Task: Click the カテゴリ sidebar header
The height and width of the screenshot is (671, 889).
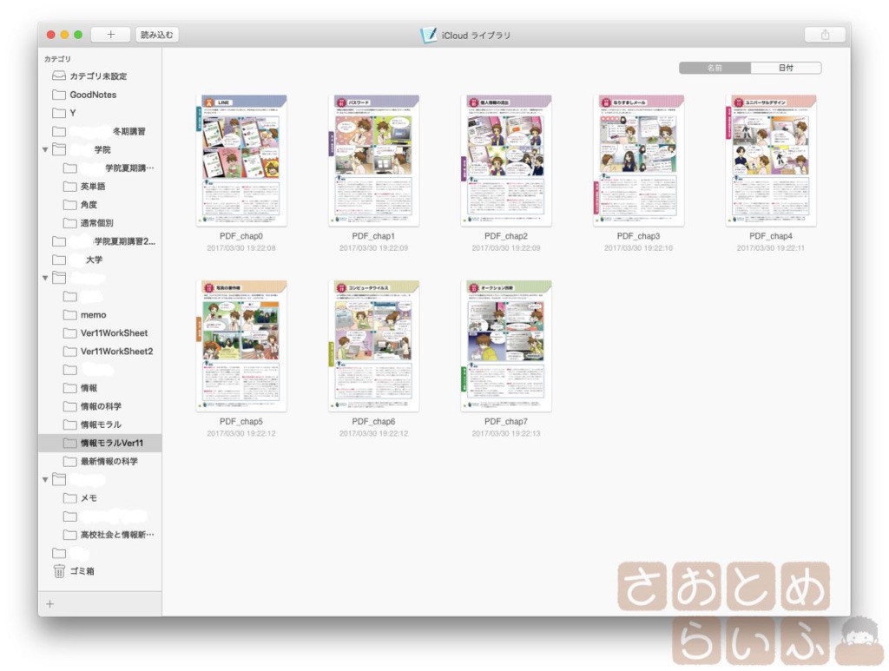Action: pyautogui.click(x=57, y=58)
